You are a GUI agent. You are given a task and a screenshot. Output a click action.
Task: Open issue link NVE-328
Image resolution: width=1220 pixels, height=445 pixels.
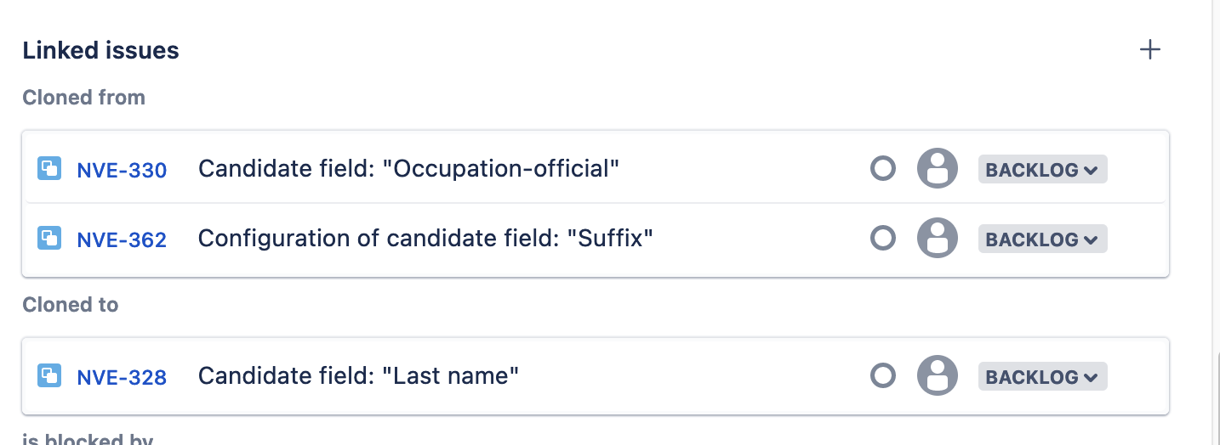[122, 377]
